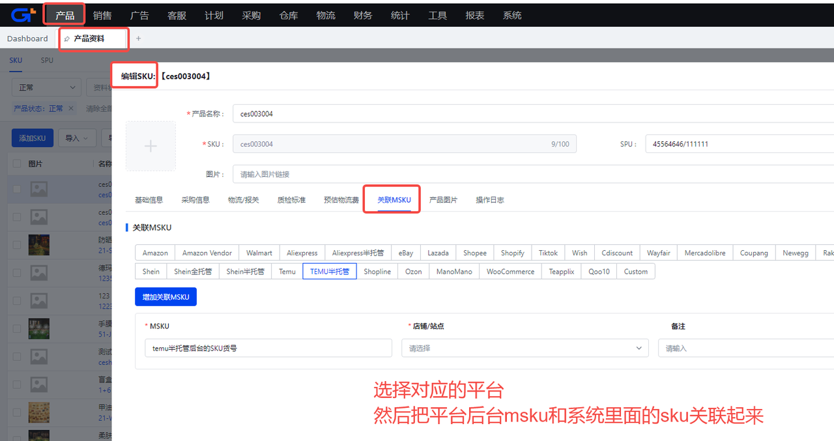Open the 统计 top menu
Viewport: 834px width, 441px height.
400,15
